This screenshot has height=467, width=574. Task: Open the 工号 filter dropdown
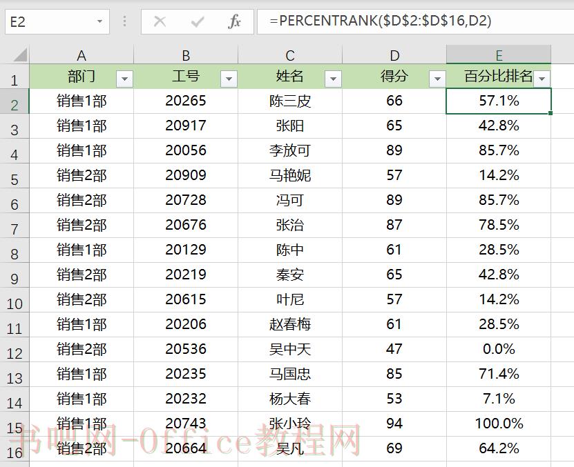(229, 79)
